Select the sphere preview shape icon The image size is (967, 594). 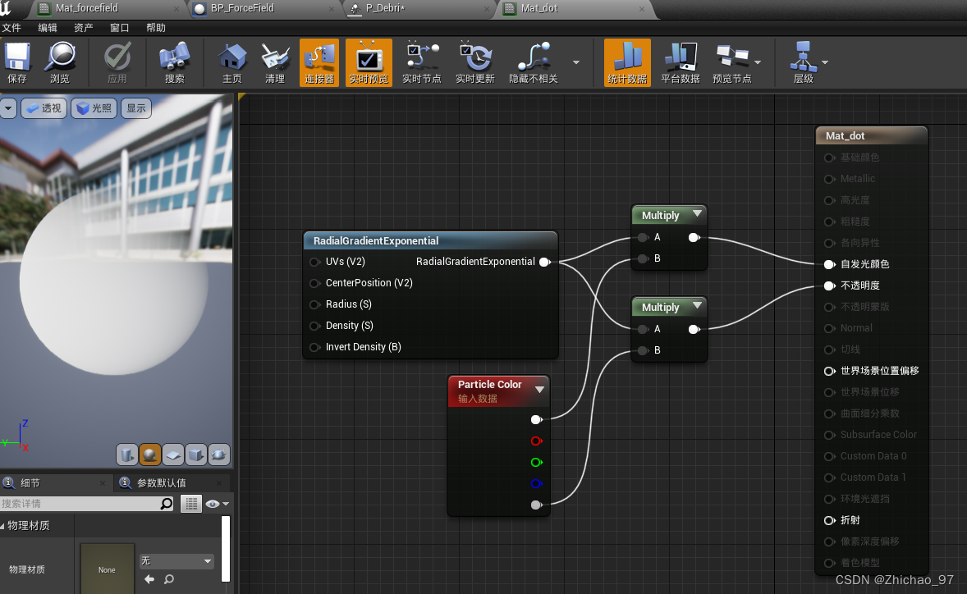pyautogui.click(x=149, y=455)
